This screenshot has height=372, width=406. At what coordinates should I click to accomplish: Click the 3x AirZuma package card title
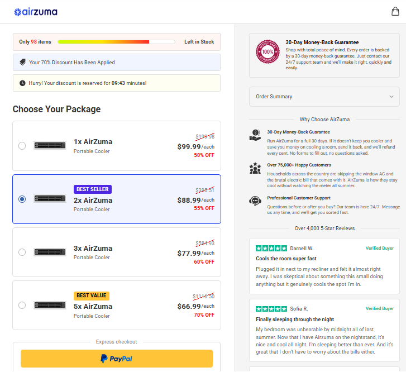point(93,249)
